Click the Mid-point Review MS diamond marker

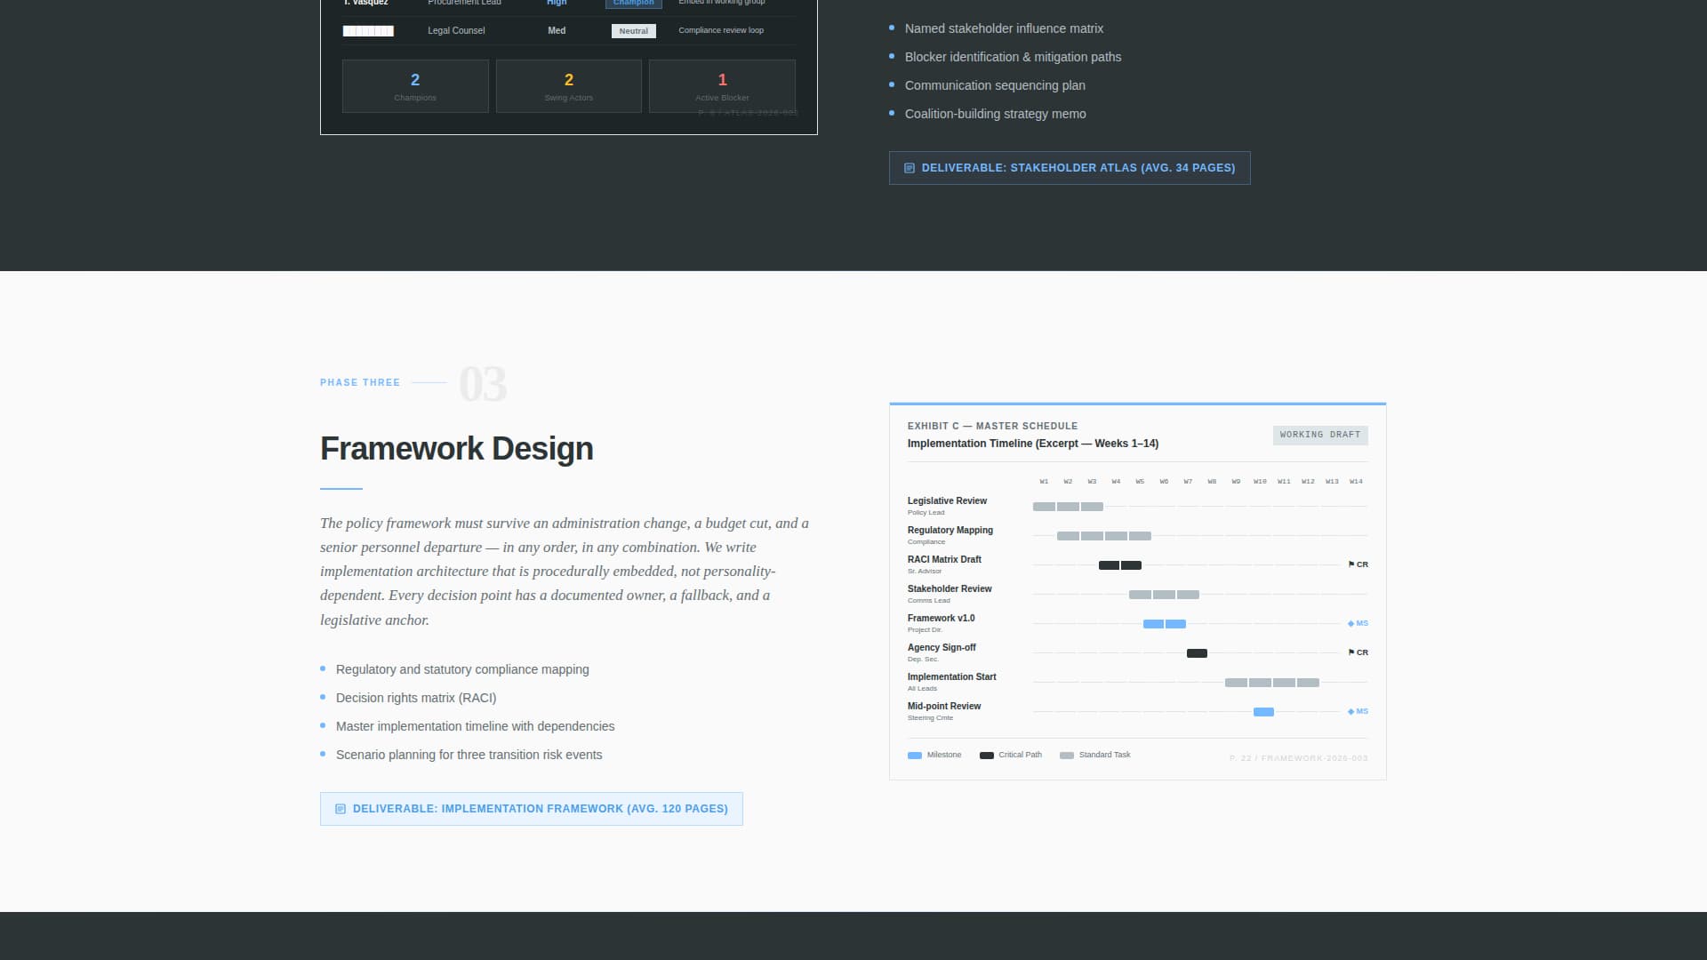(1358, 711)
